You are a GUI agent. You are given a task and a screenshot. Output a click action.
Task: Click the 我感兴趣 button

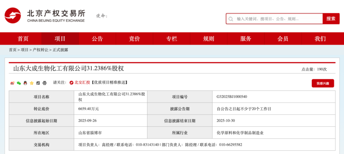point(323,83)
